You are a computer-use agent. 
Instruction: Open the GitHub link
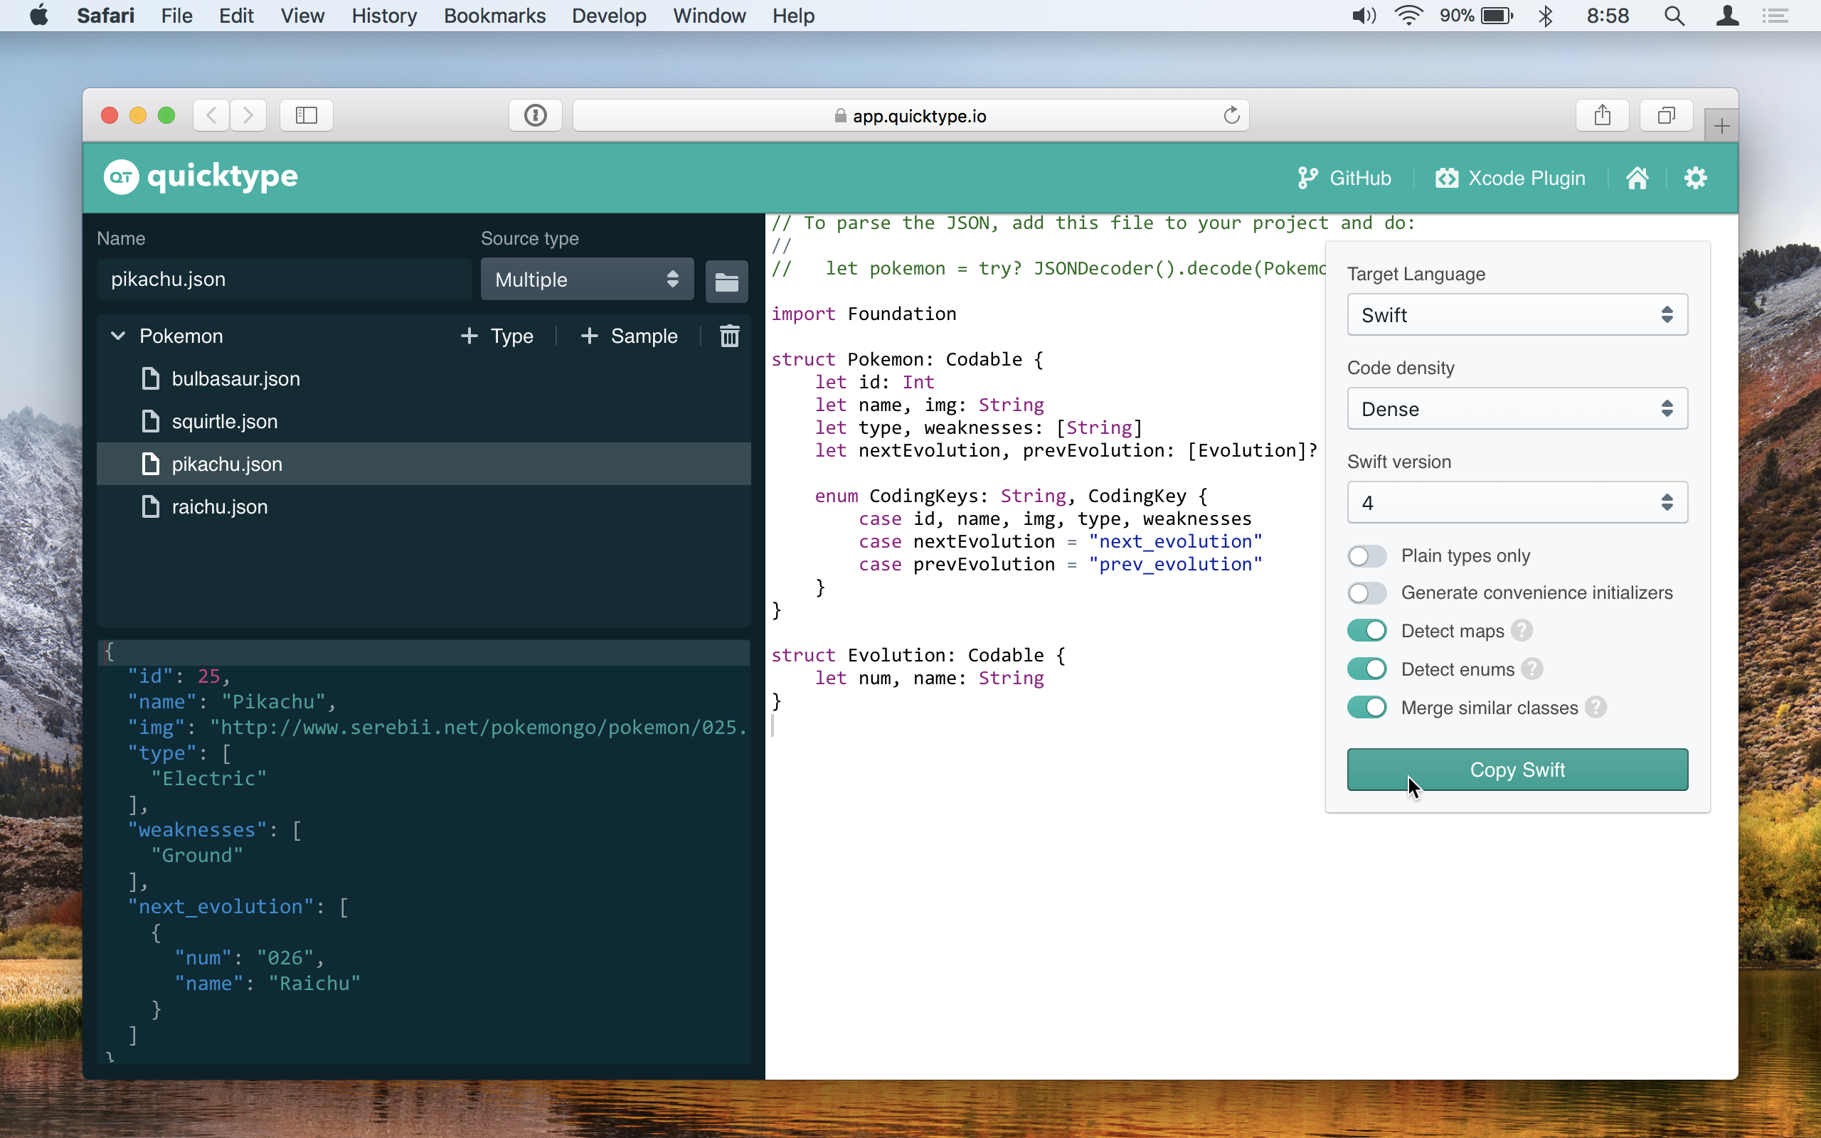click(x=1344, y=178)
